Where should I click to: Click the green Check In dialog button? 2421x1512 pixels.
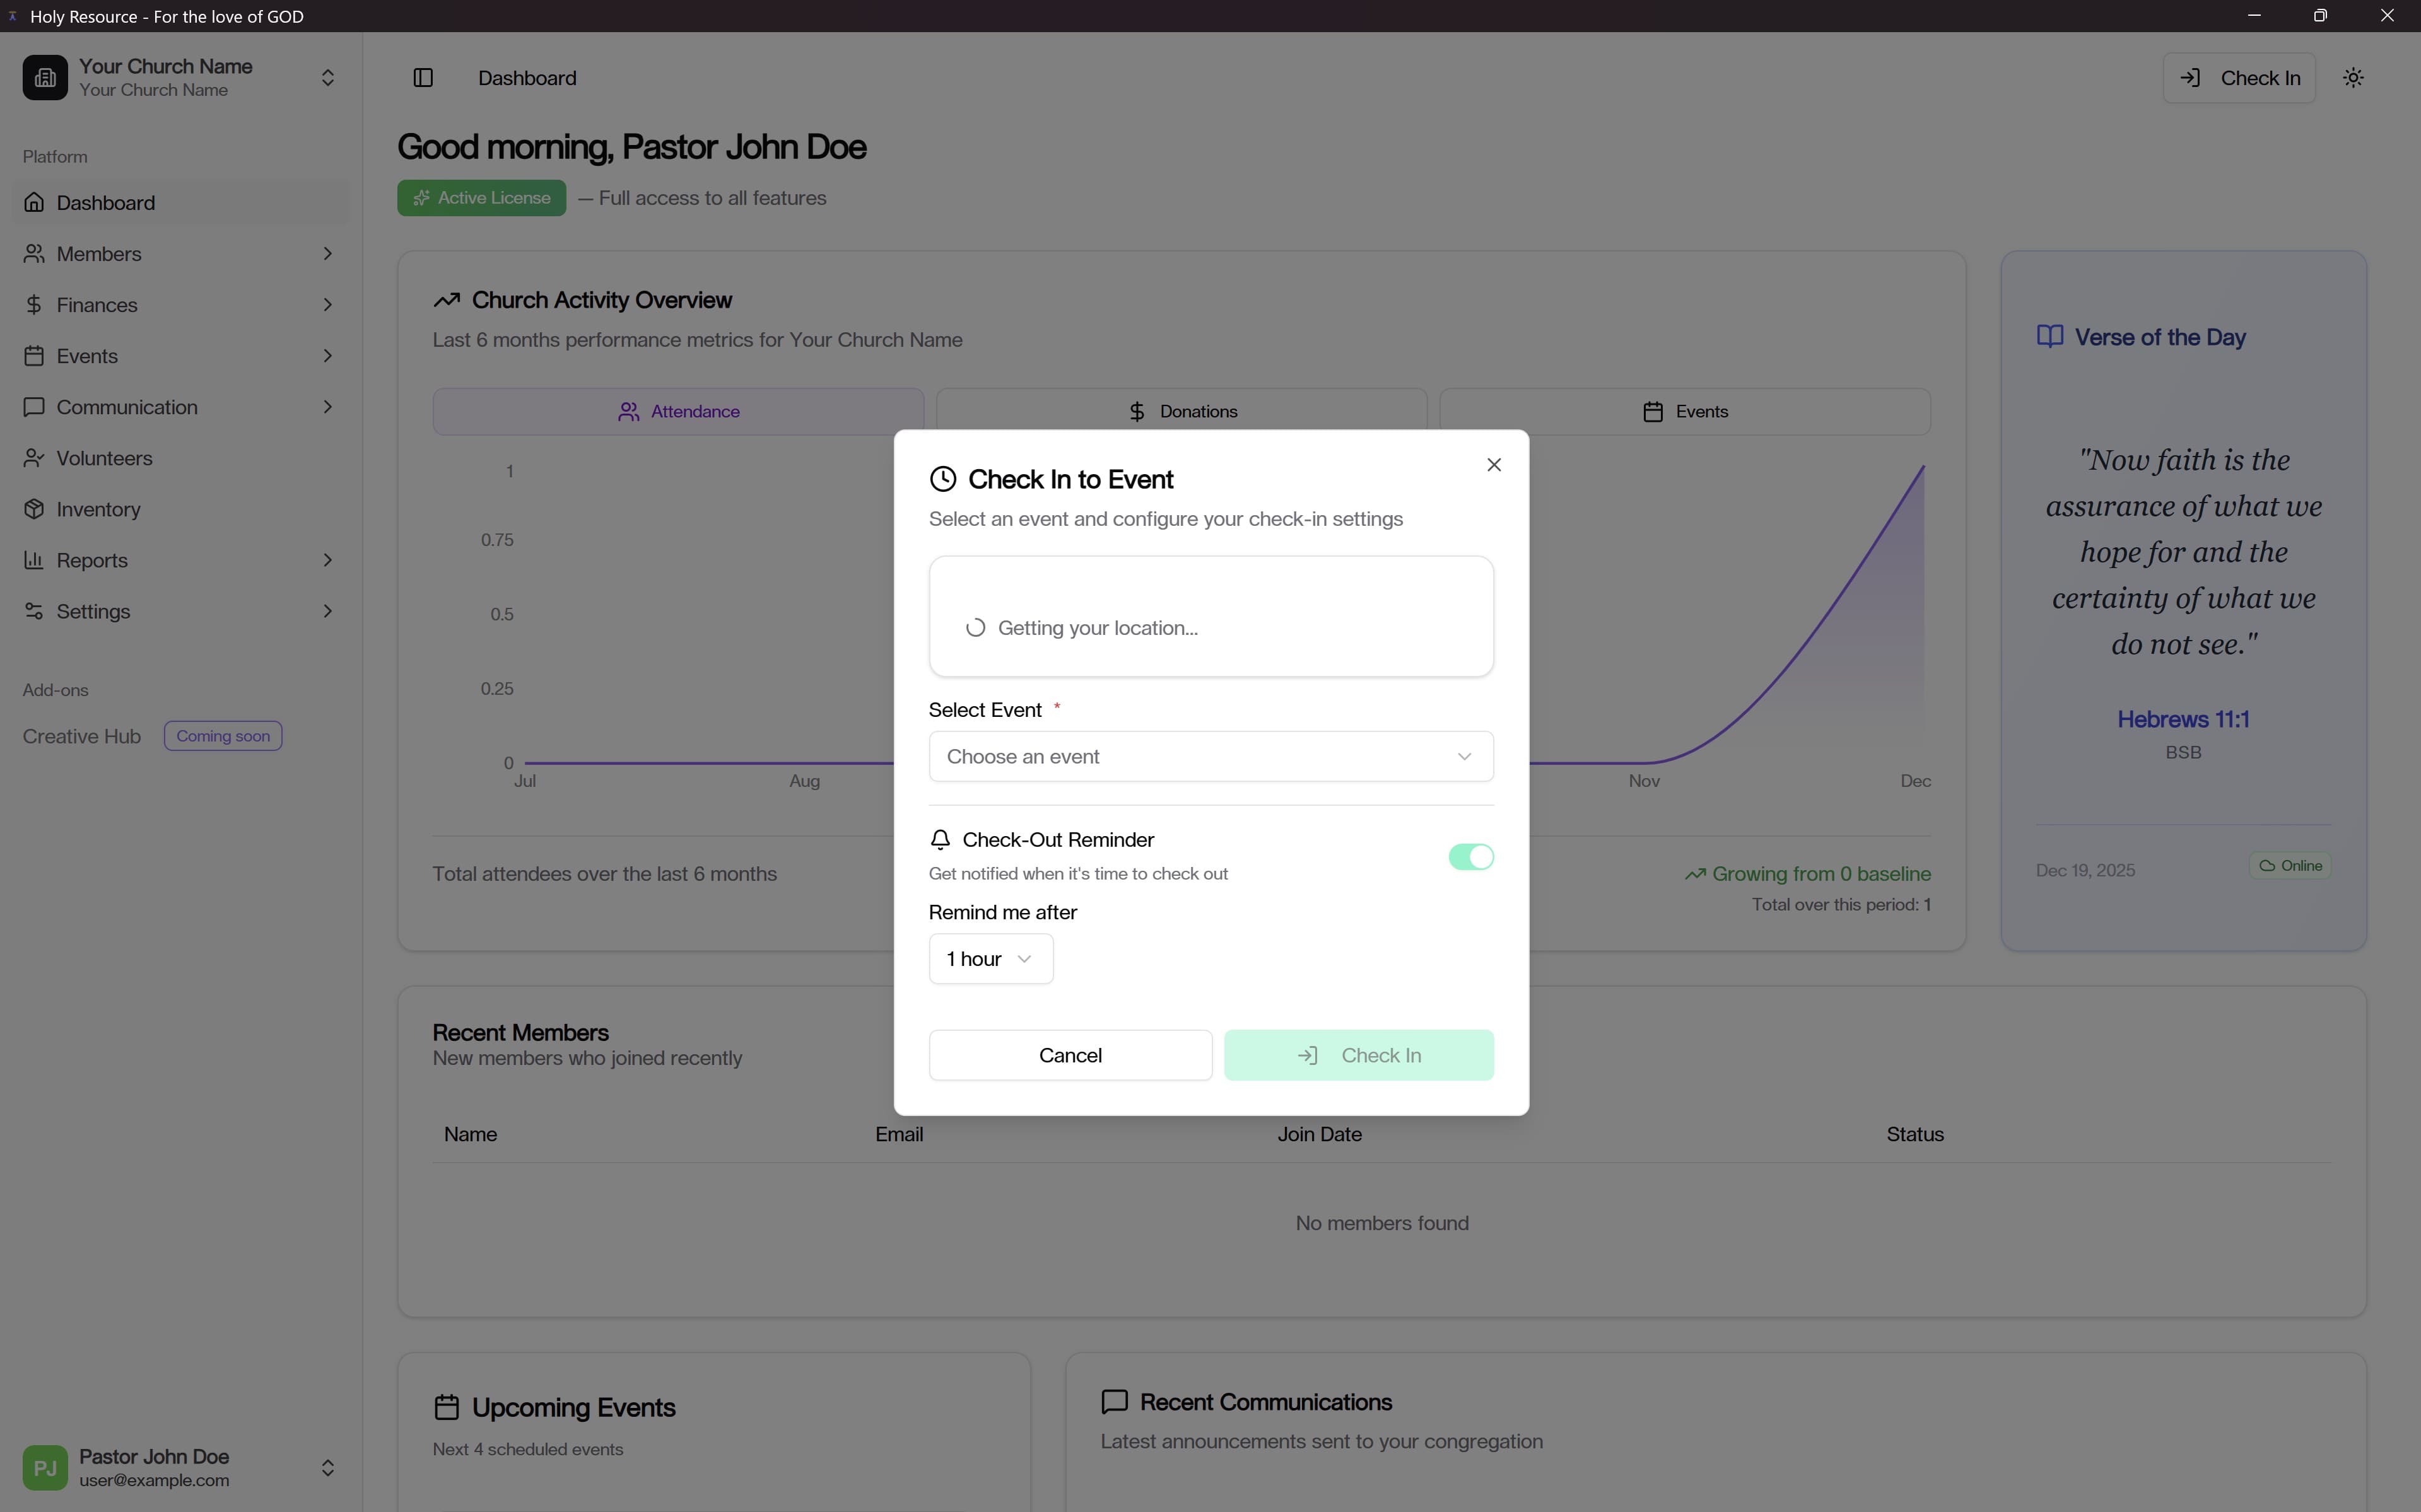(x=1359, y=1055)
